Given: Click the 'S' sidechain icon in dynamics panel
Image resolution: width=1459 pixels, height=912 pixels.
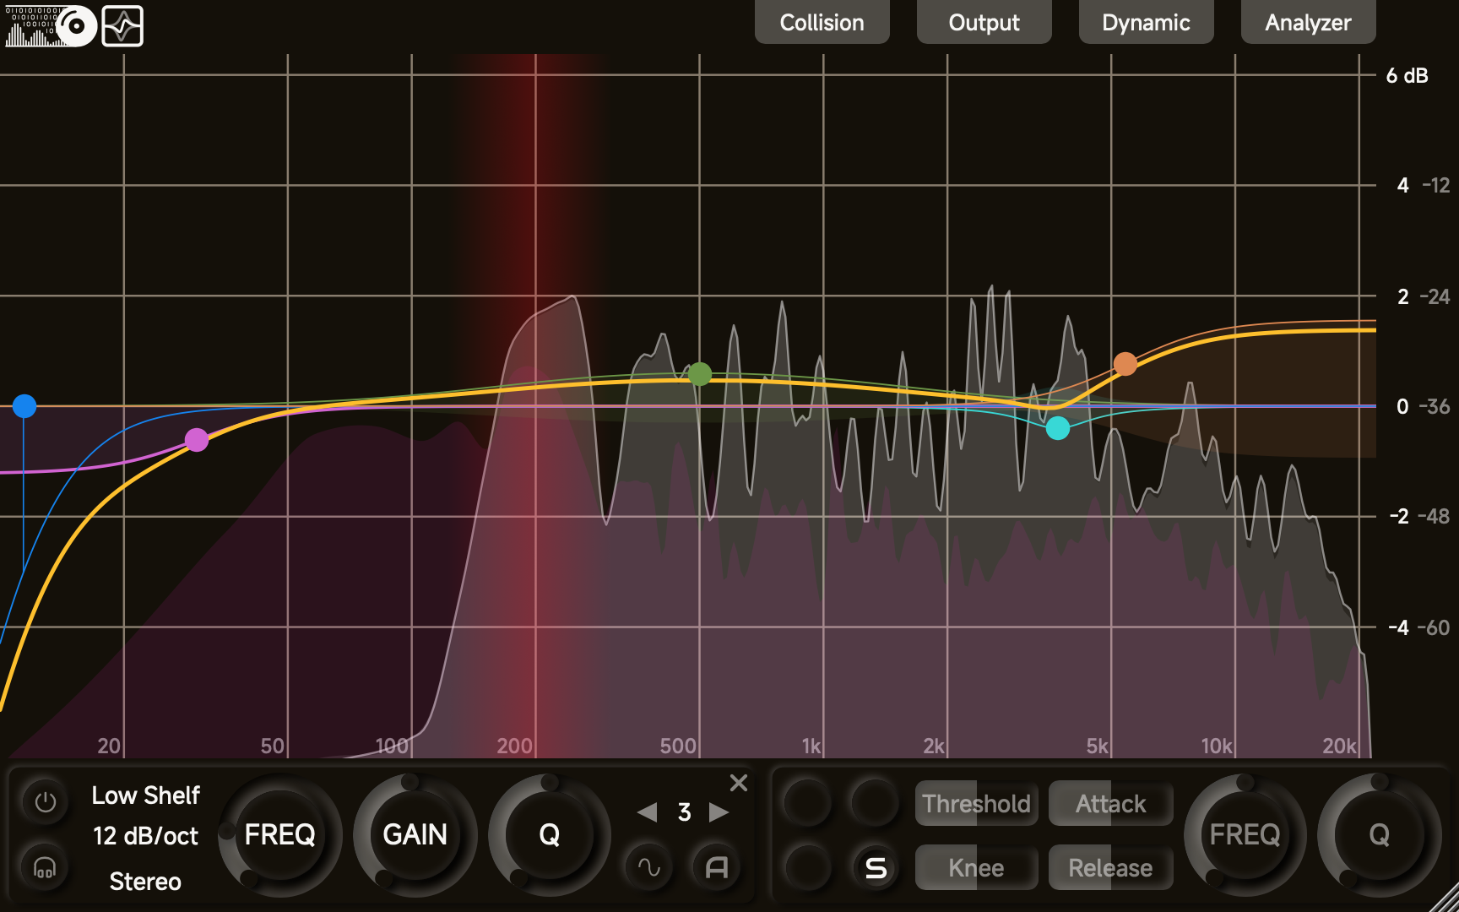Looking at the screenshot, I should (876, 867).
